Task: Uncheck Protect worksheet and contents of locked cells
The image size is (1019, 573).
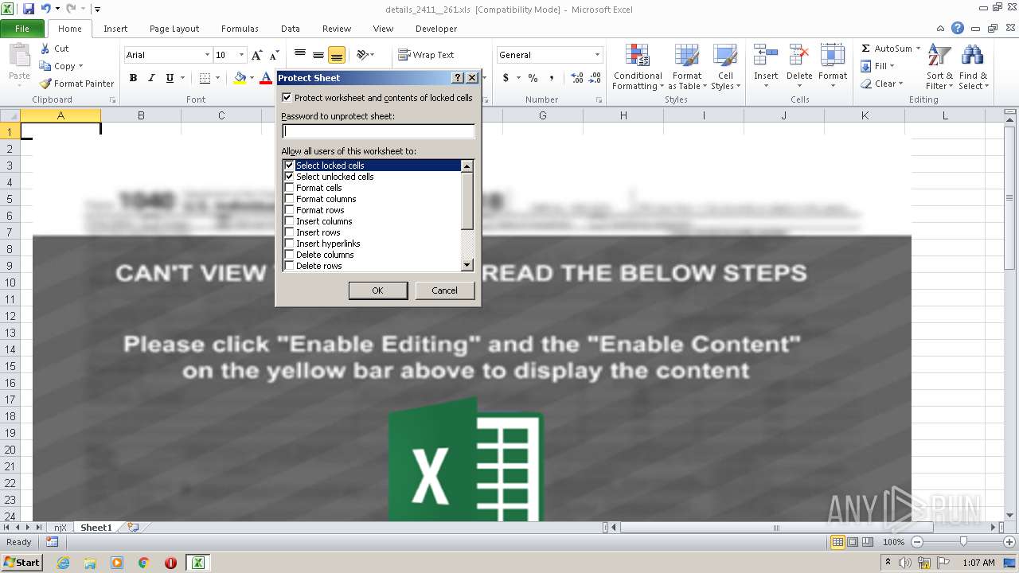Action: [287, 98]
